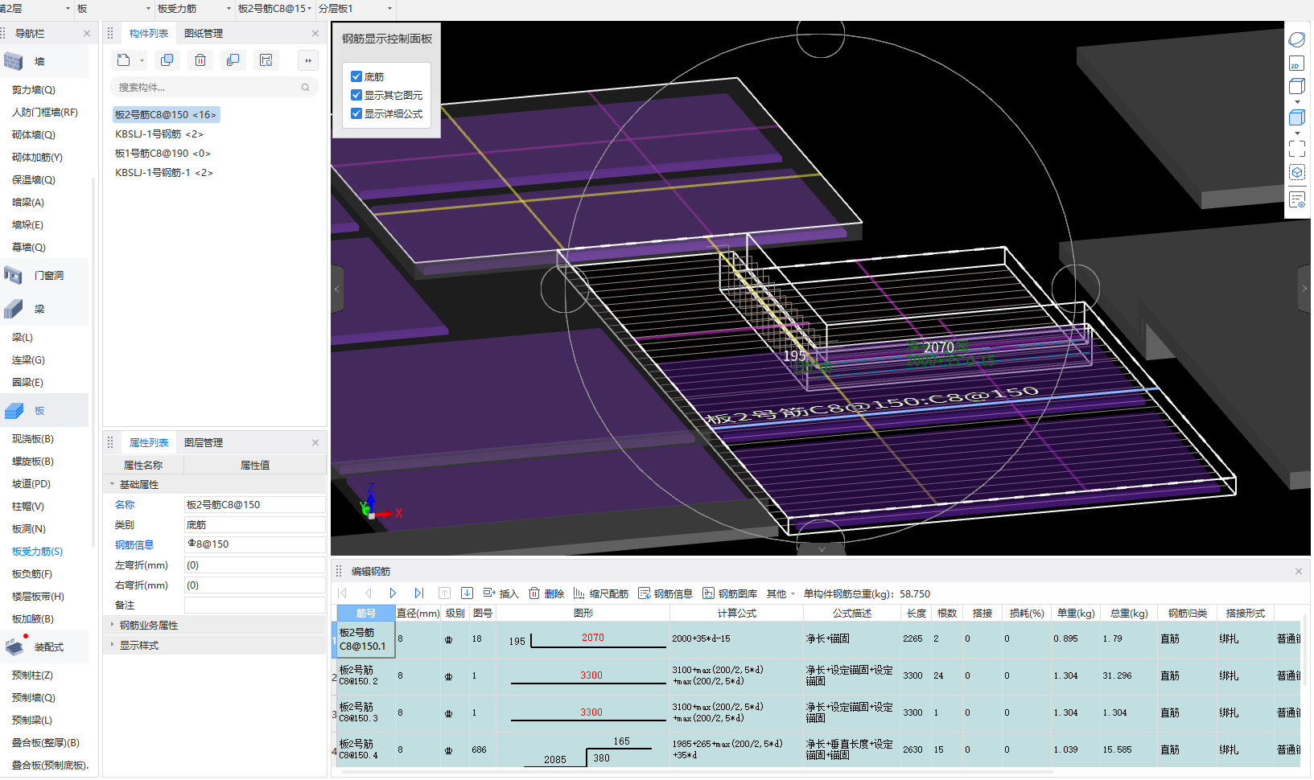Collapse viewport via right edge arrow handle

tap(1304, 288)
